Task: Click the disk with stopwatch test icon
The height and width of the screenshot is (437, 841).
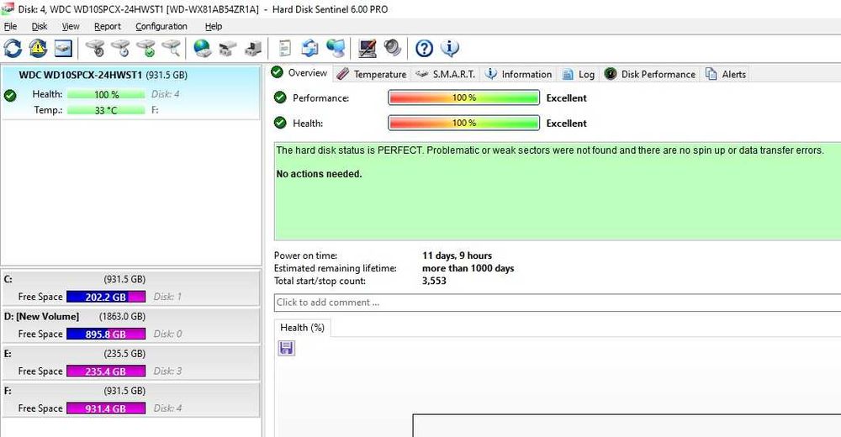Action: [x=95, y=48]
